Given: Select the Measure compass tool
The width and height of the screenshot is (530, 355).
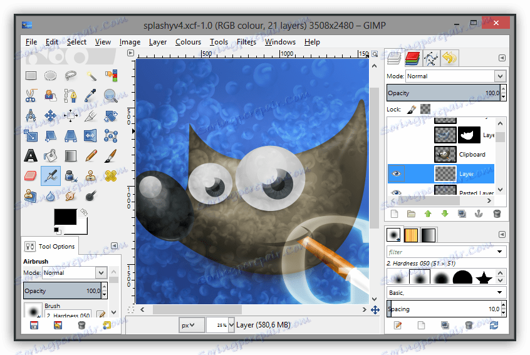Looking at the screenshot, I should 31,116.
